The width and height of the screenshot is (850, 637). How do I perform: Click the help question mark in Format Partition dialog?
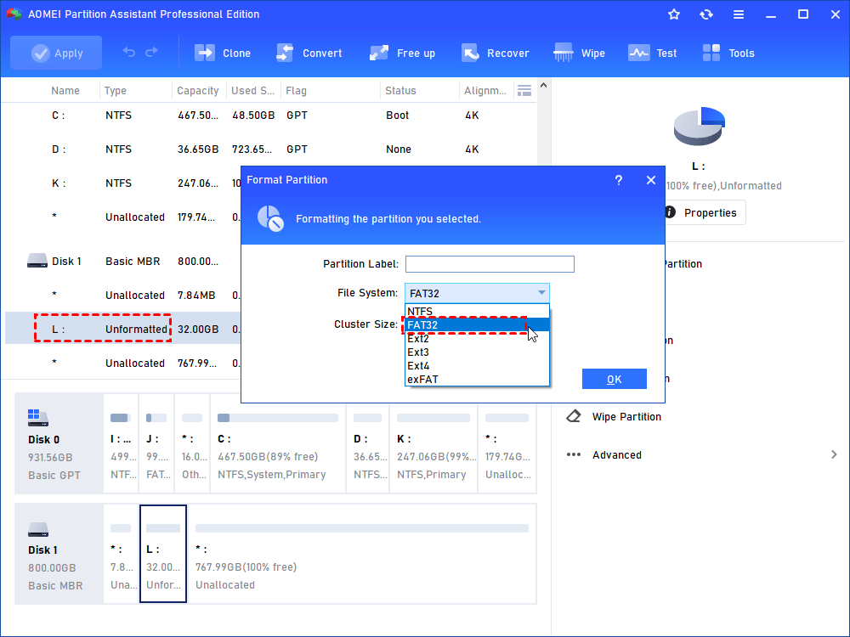[619, 180]
